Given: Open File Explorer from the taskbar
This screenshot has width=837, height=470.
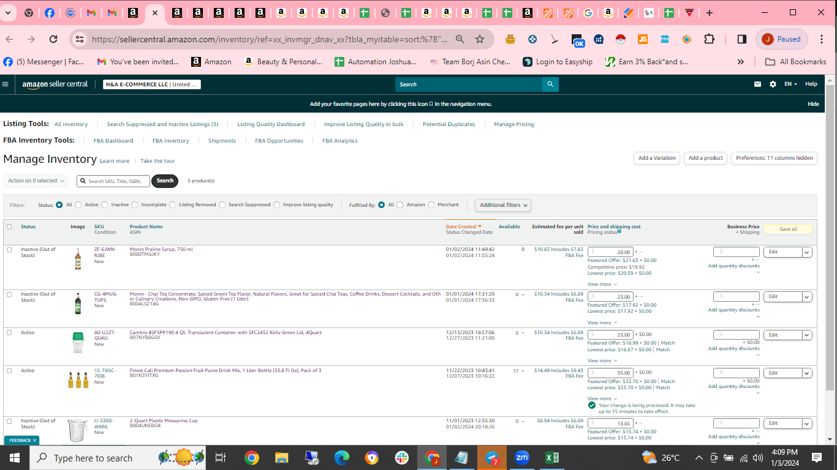Looking at the screenshot, I should [x=281, y=458].
